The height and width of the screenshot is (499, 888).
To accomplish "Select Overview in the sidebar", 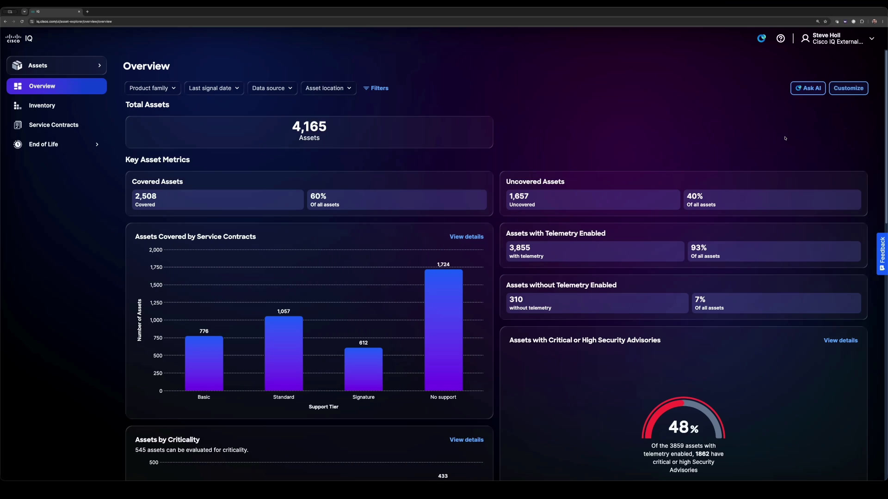I will (x=56, y=86).
